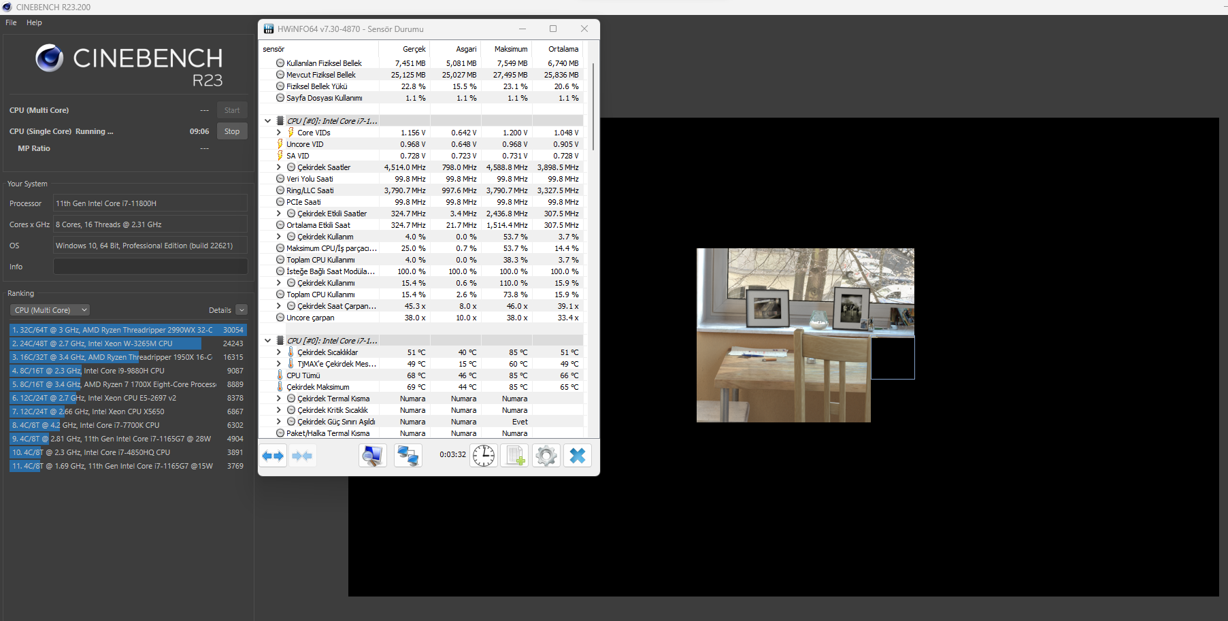The width and height of the screenshot is (1228, 621).
Task: Select the Ryzen 7 1700X ranking row
Action: pyautogui.click(x=127, y=384)
